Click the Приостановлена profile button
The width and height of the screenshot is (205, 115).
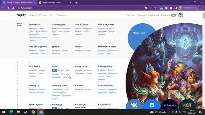pyautogui.click(x=189, y=8)
